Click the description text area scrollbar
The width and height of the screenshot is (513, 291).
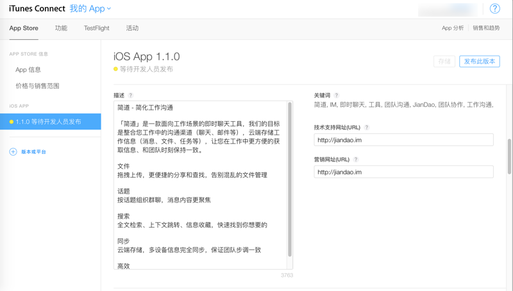point(290,179)
